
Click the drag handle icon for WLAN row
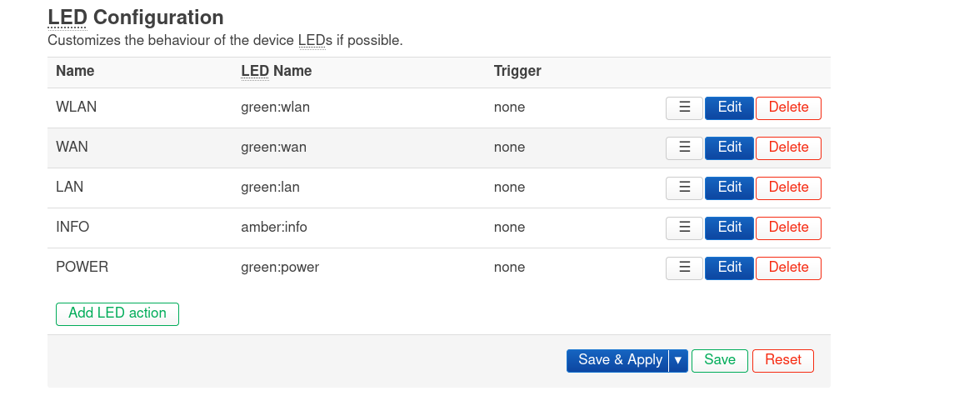click(x=685, y=108)
